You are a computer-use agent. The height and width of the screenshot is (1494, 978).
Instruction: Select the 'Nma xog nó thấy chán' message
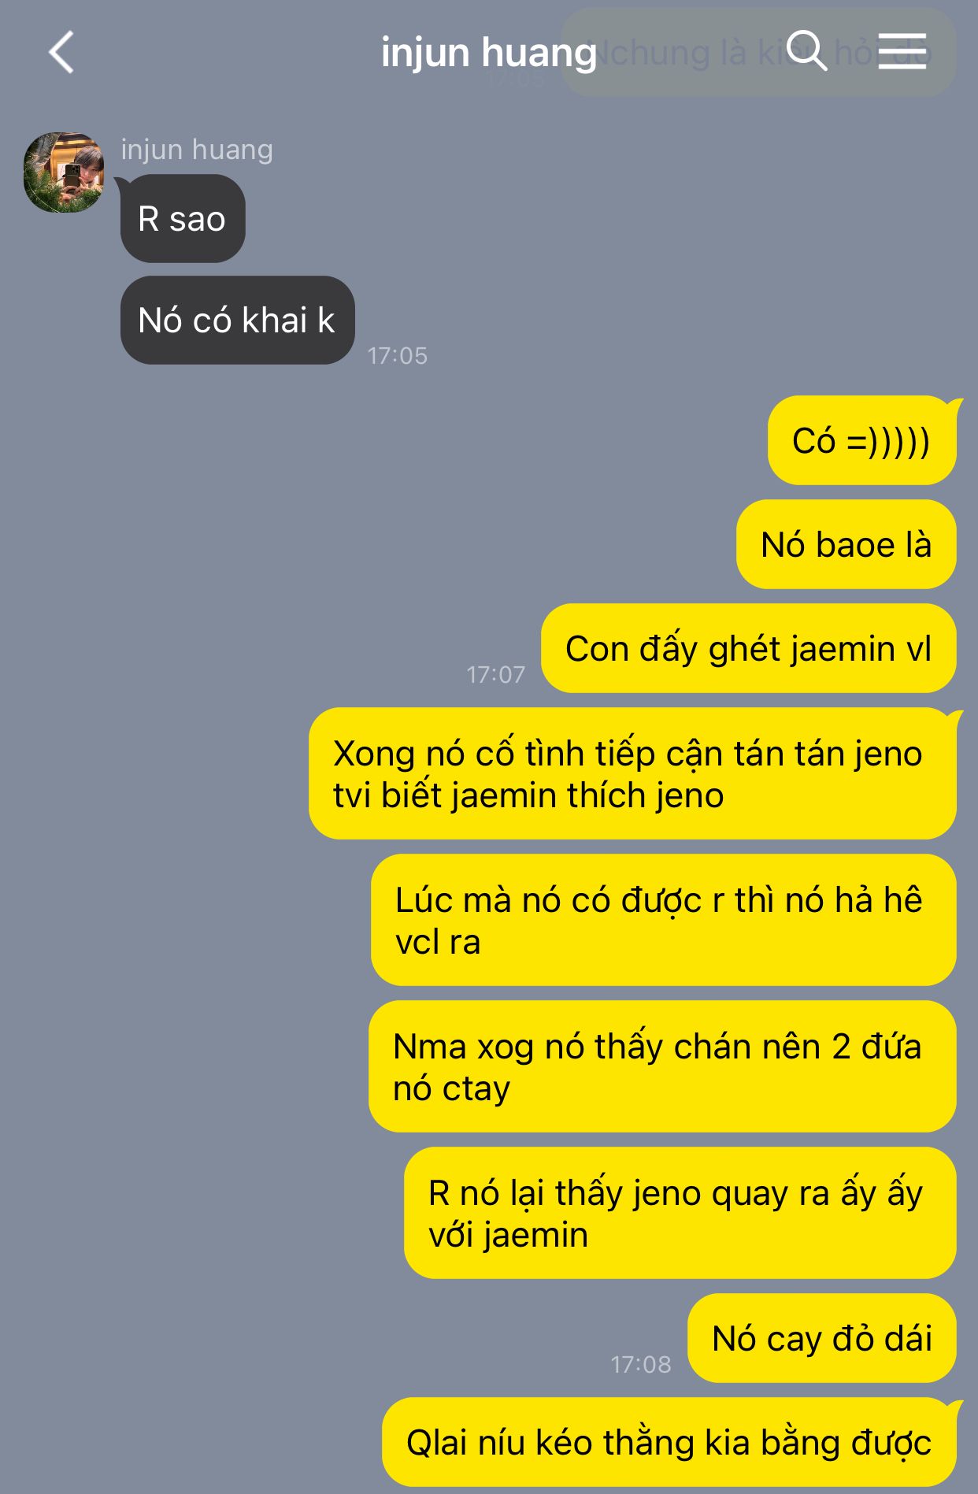pyautogui.click(x=662, y=1066)
